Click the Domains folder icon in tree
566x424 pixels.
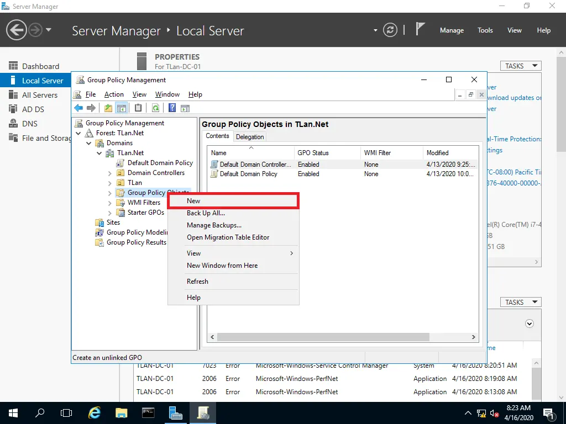click(99, 143)
